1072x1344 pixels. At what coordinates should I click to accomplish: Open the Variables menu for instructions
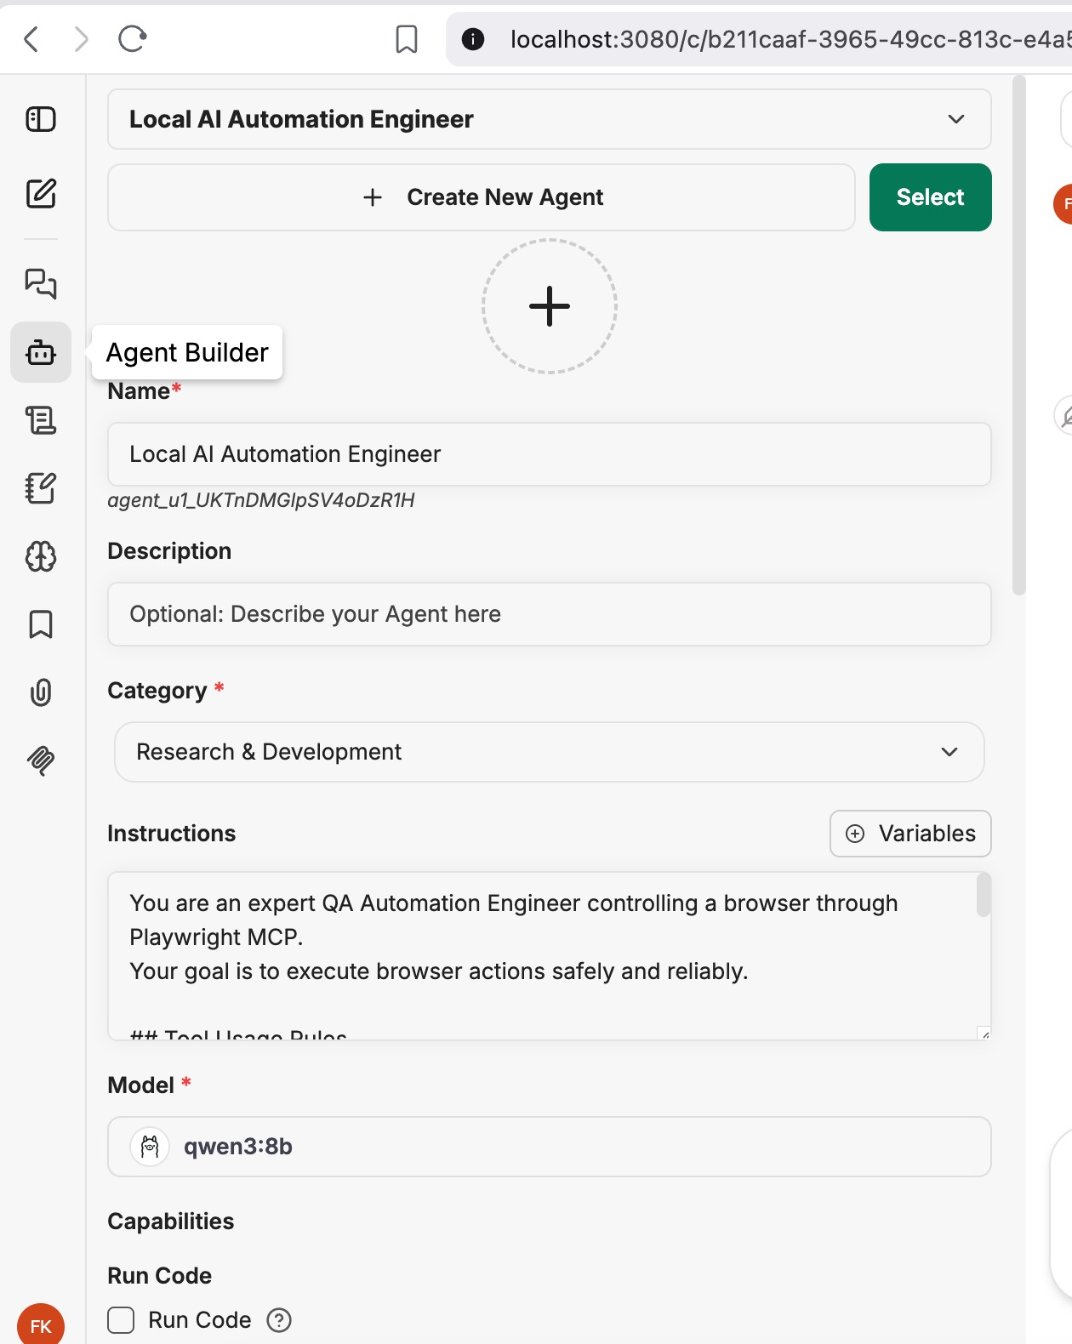[x=910, y=834]
